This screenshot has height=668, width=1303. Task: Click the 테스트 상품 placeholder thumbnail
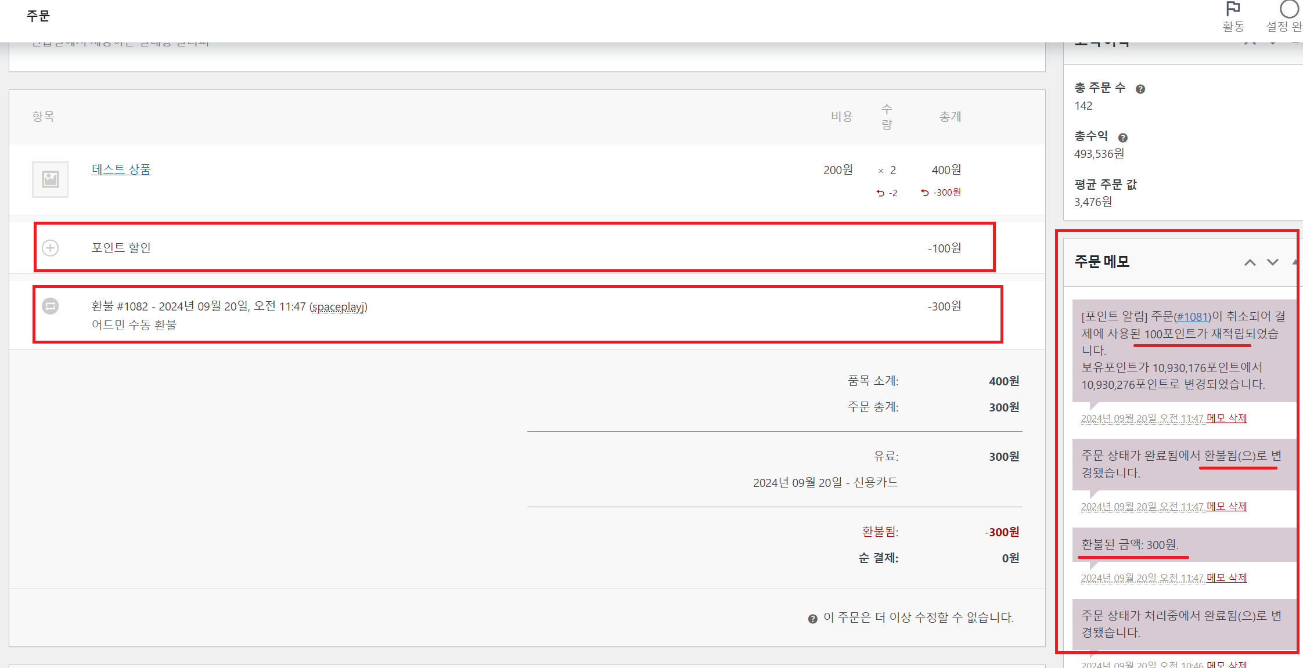tap(51, 179)
